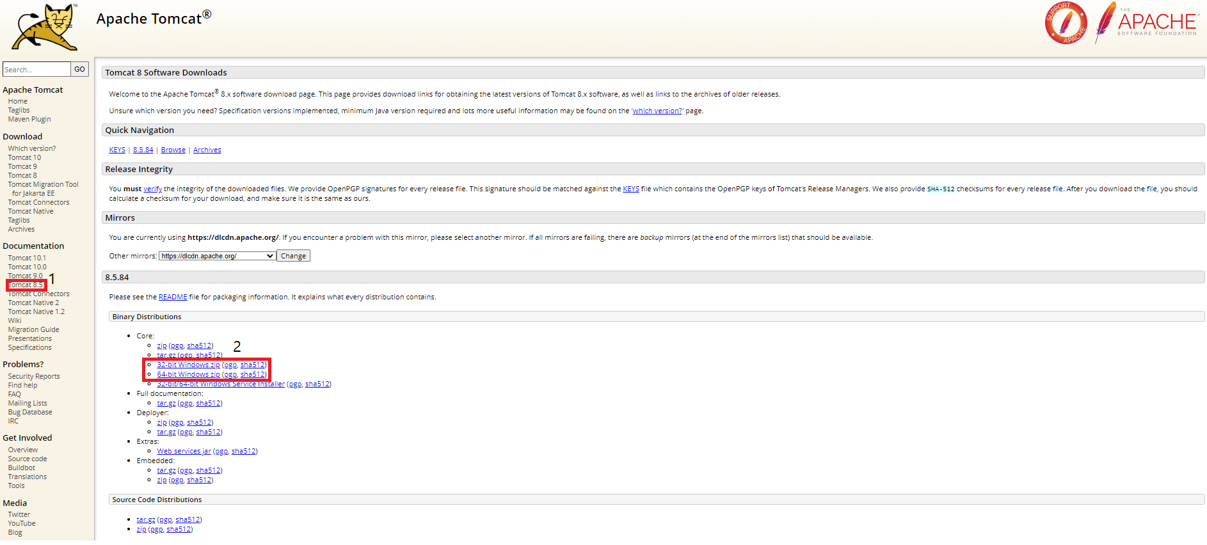Open the Home sidebar link

tap(18, 101)
